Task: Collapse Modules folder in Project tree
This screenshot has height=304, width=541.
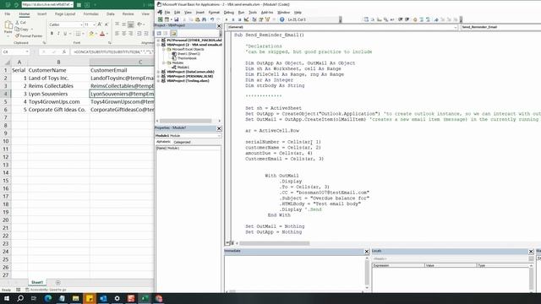Action: point(164,62)
